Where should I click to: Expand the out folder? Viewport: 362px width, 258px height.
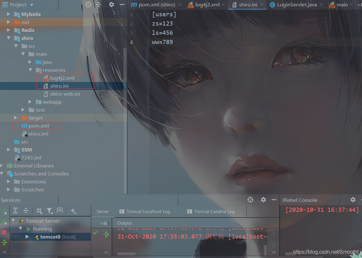tap(9, 22)
